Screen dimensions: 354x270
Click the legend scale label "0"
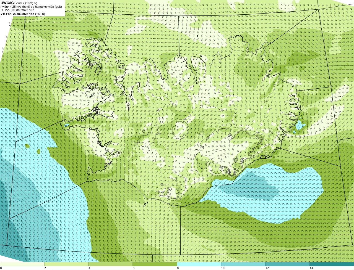1,268
